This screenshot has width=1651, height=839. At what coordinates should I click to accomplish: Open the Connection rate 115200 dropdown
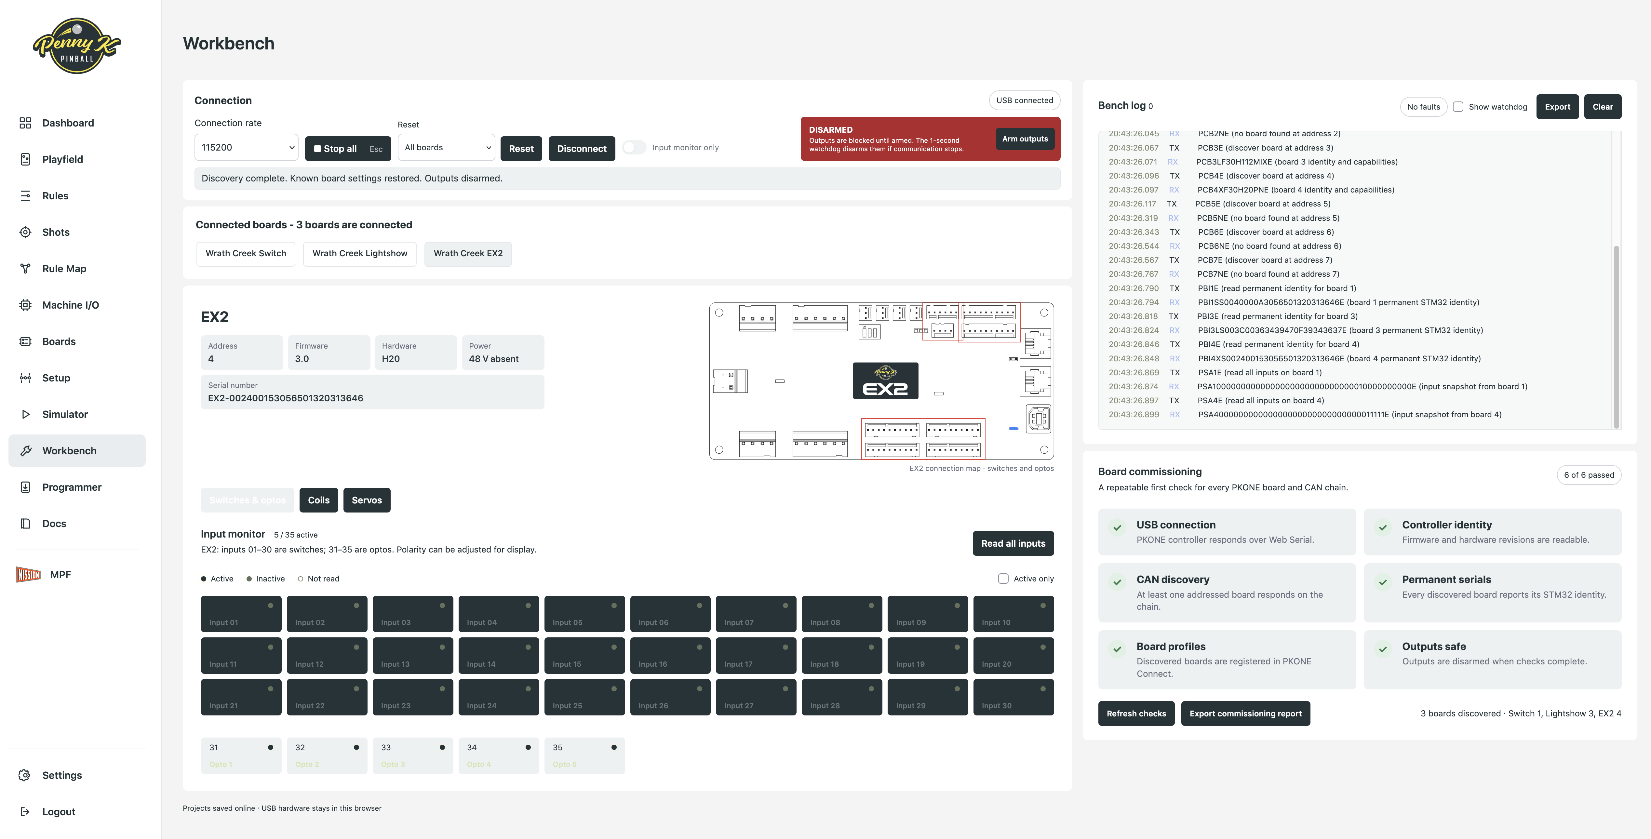click(x=246, y=147)
